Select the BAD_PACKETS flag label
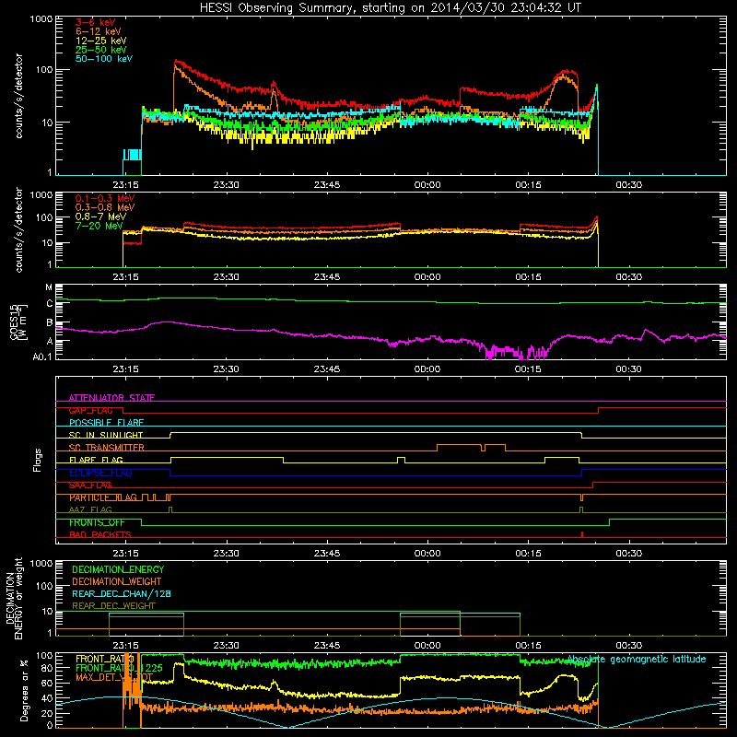This screenshot has height=737, width=737. point(100,534)
